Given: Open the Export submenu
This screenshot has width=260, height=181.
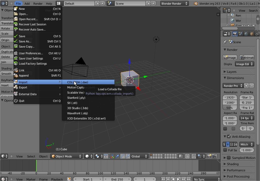Looking at the screenshot, I should (x=38, y=87).
